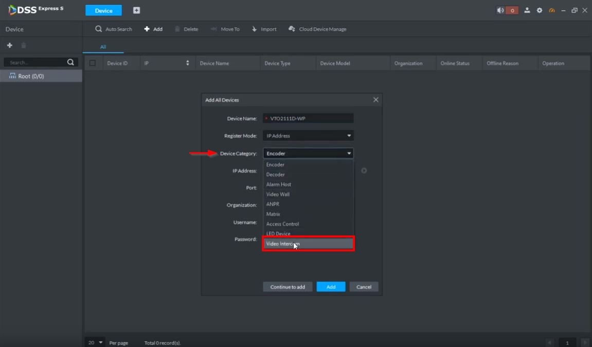Choose Access Control device category

(282, 224)
